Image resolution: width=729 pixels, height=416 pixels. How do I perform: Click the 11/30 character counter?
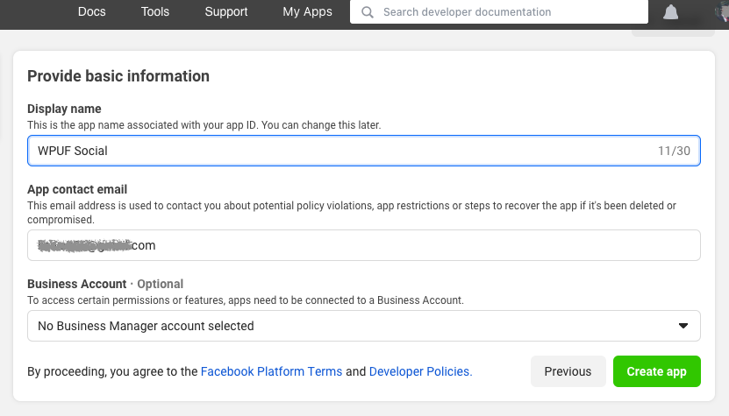click(674, 151)
